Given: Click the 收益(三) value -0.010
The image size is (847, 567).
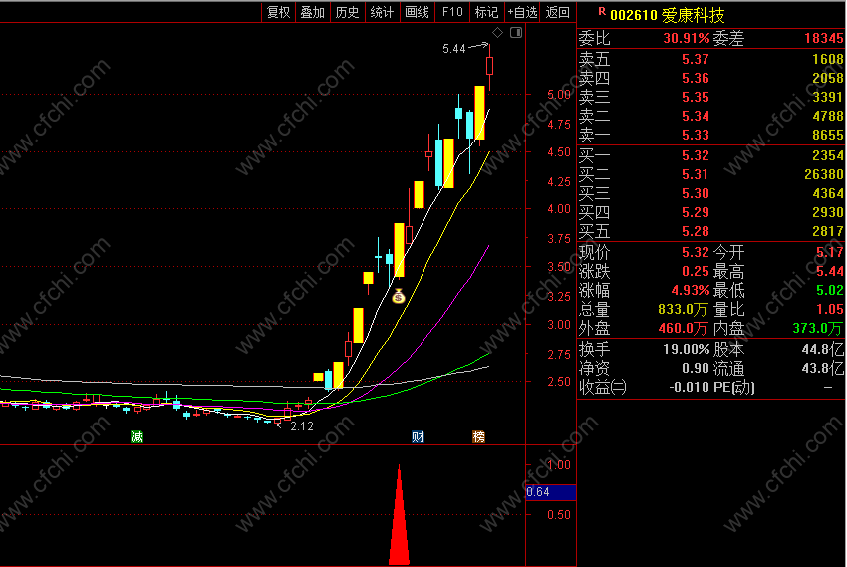Looking at the screenshot, I should point(689,388).
